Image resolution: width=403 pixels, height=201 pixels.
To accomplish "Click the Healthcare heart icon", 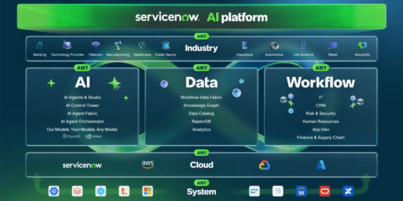I will [x=142, y=45].
